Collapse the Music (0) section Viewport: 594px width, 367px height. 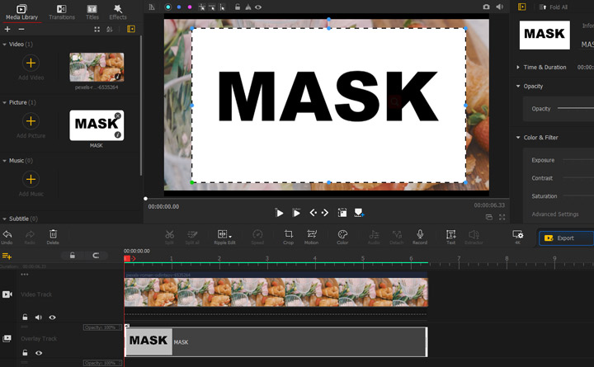(5, 161)
